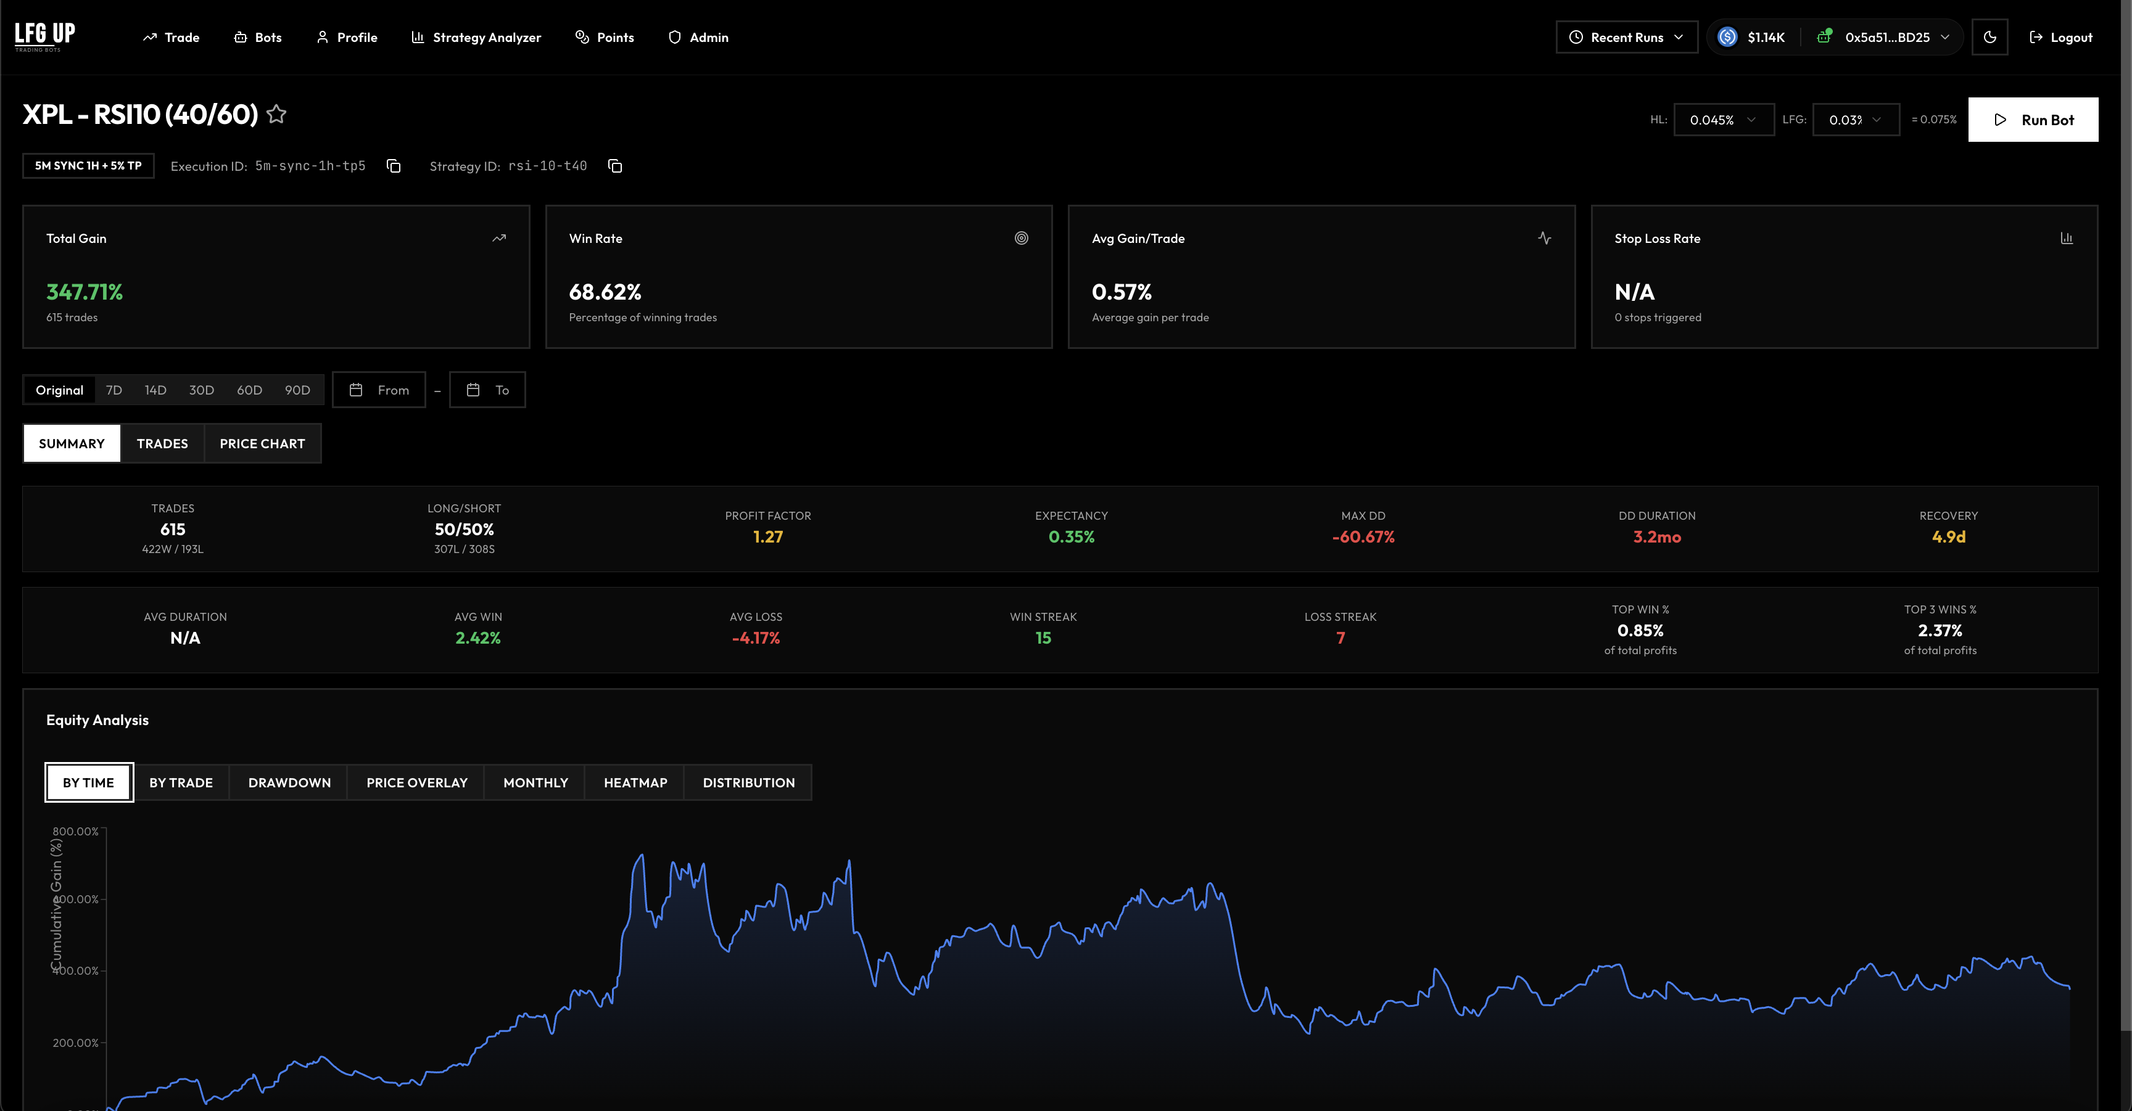This screenshot has width=2132, height=1111.
Task: Click the Profit Factor 1.27 value
Action: click(768, 537)
